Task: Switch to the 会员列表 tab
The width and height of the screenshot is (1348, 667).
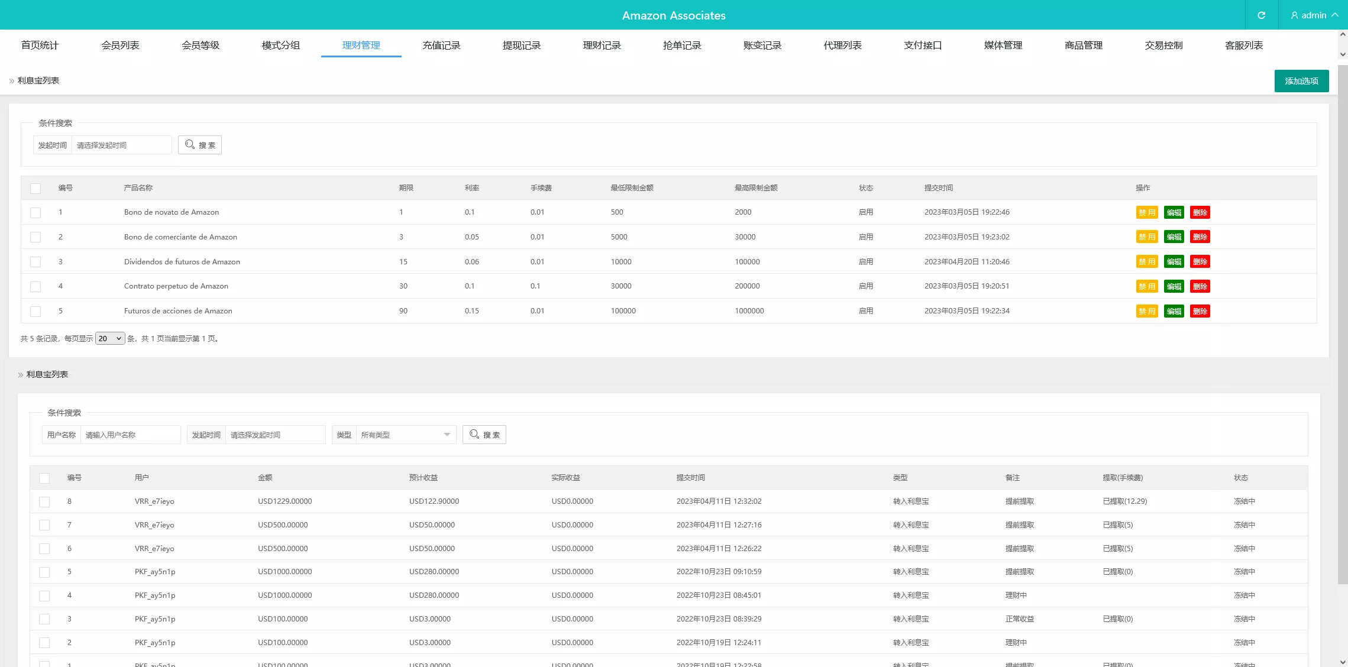Action: tap(120, 46)
